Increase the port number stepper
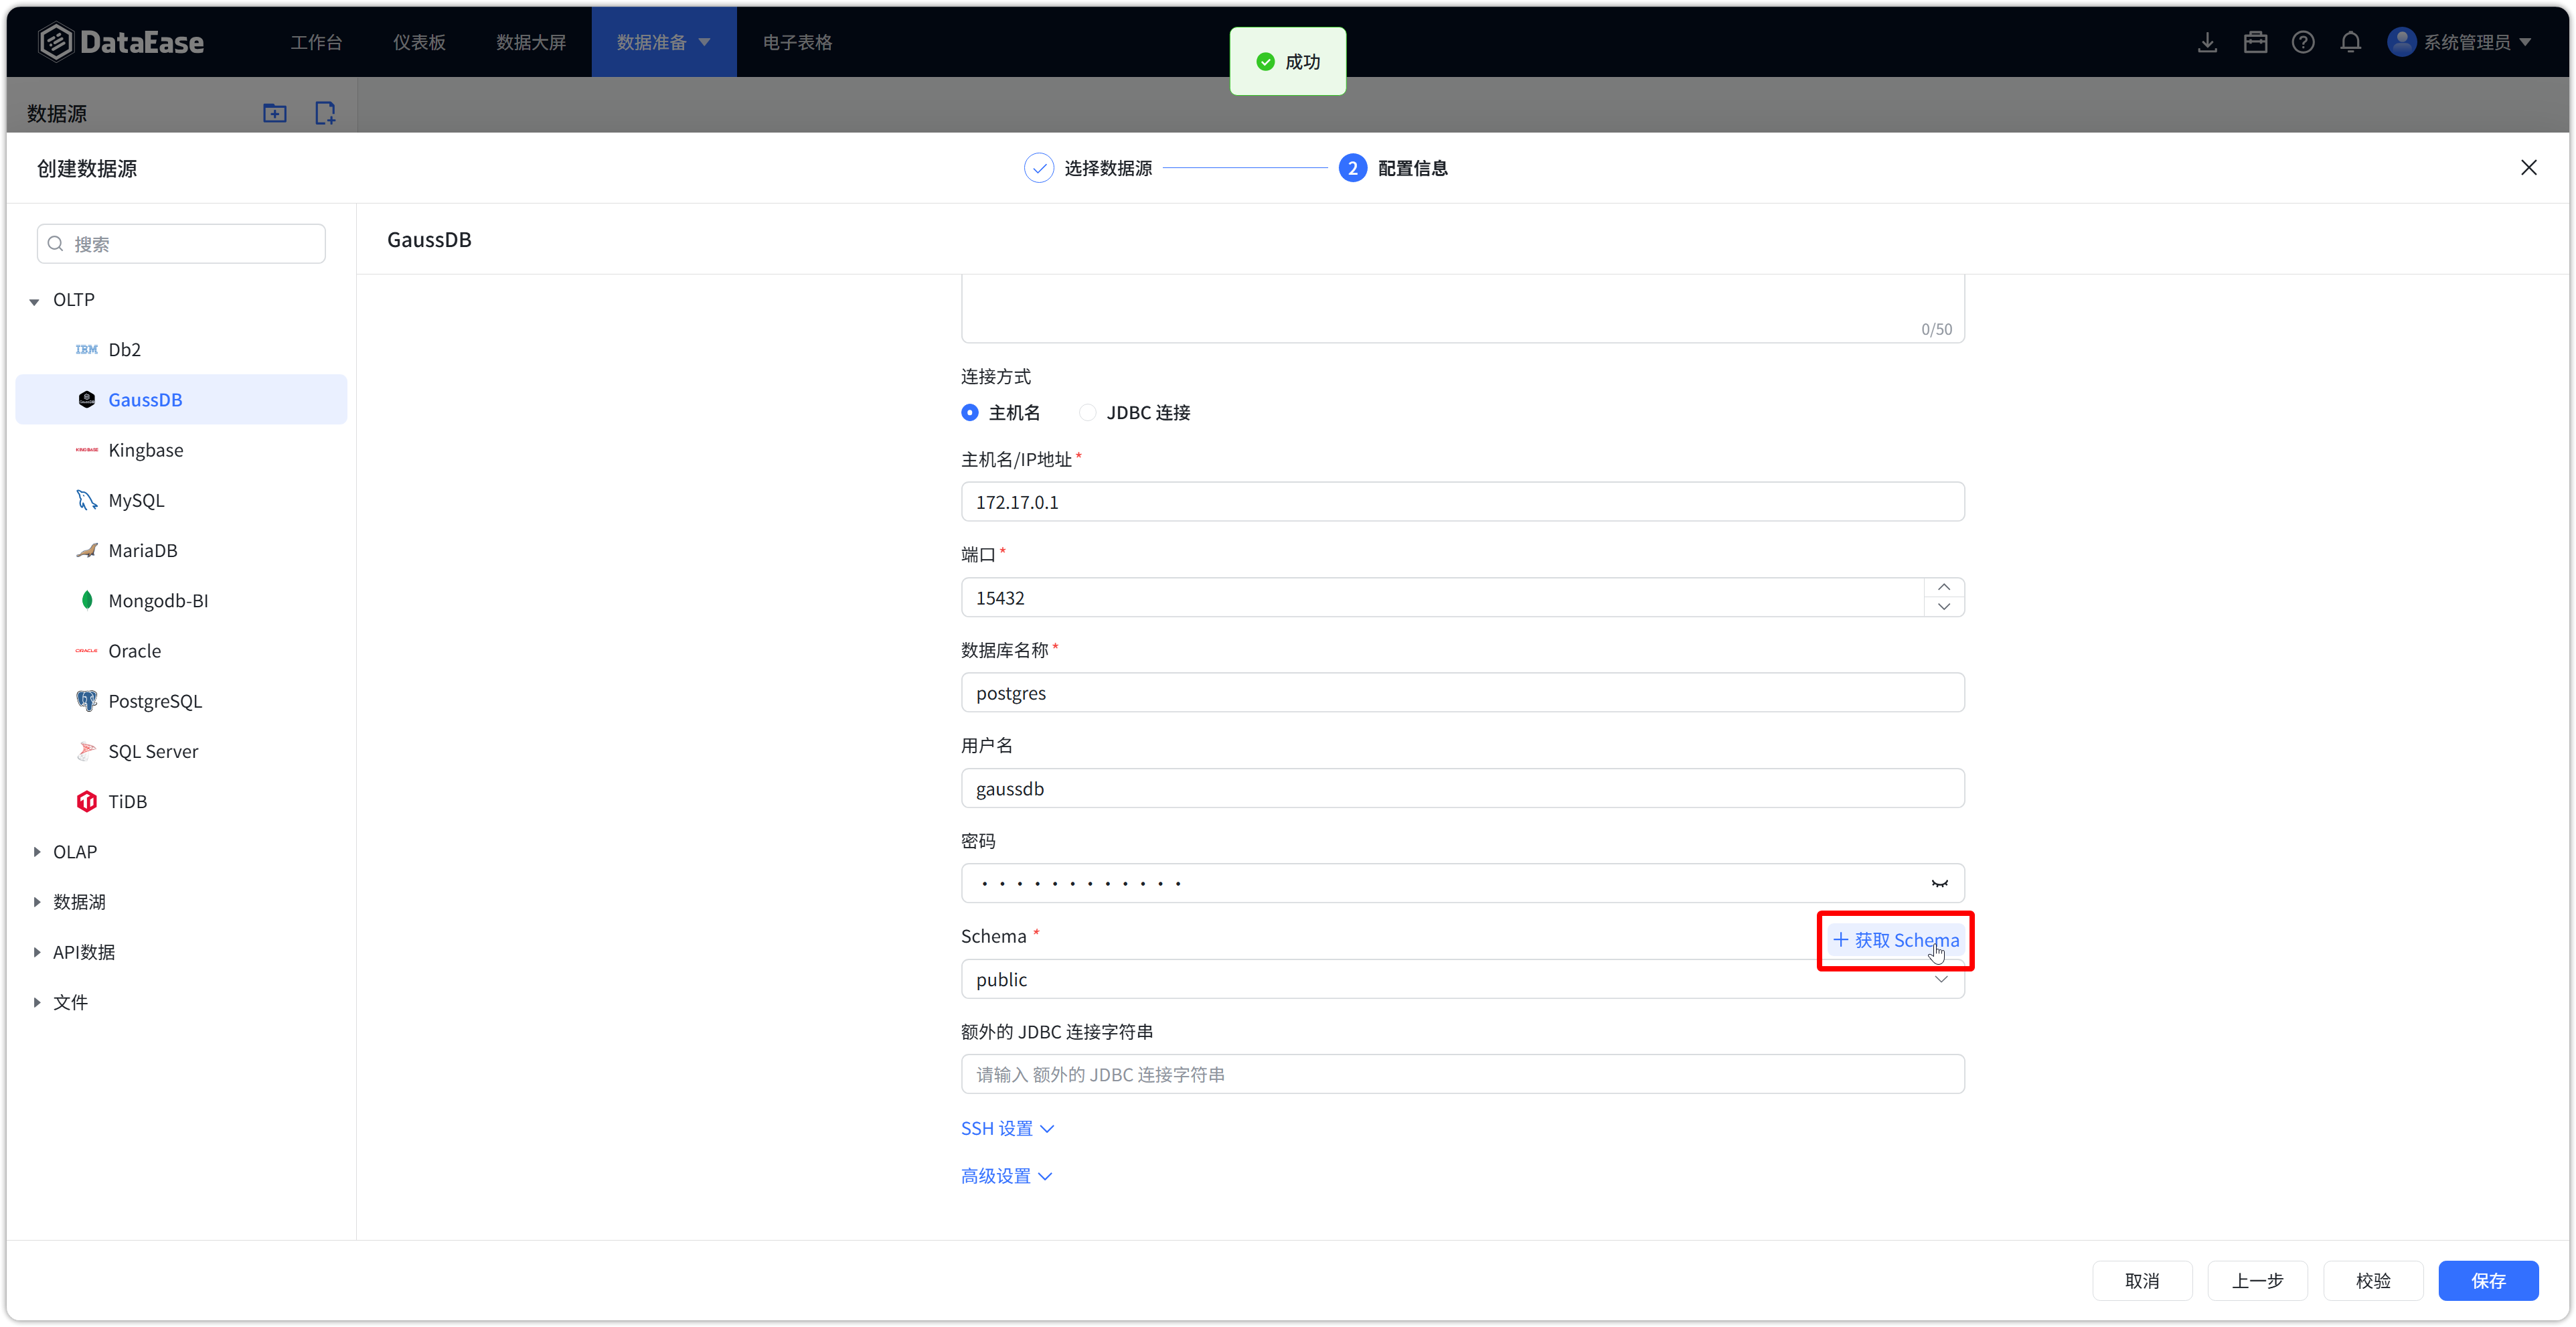 1944,587
